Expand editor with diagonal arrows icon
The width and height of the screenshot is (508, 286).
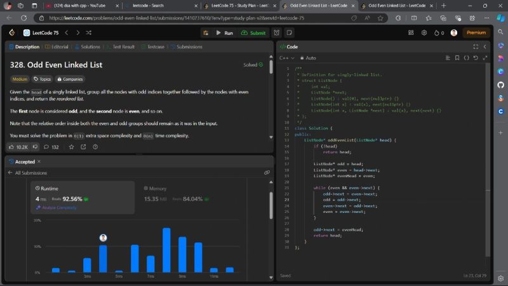(x=485, y=58)
